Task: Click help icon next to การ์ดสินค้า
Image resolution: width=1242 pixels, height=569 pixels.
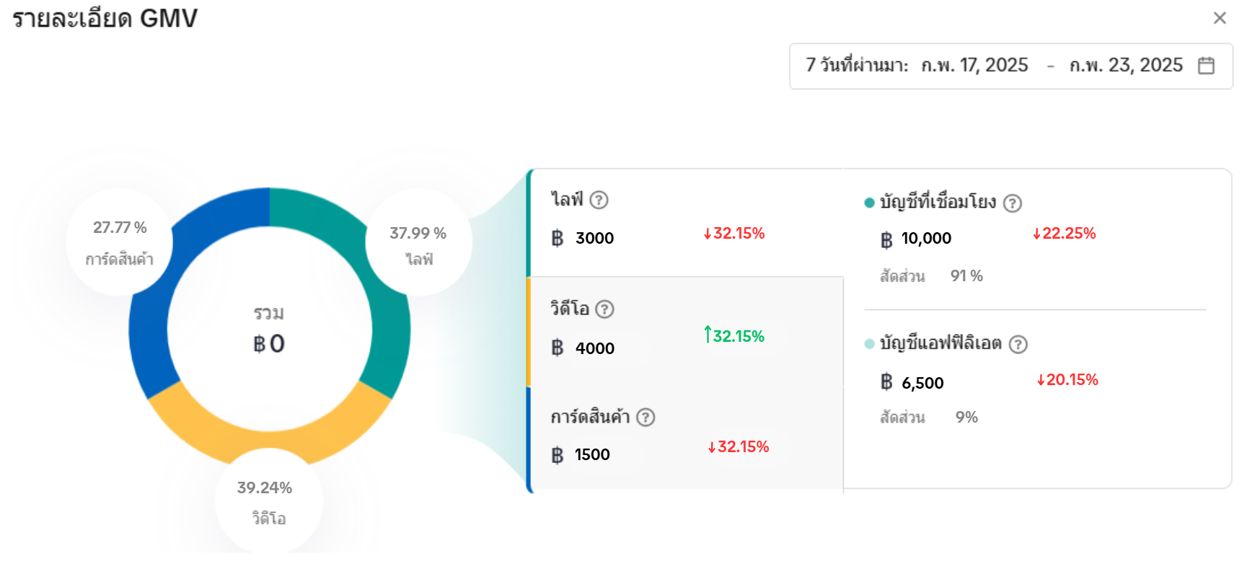Action: tap(646, 418)
